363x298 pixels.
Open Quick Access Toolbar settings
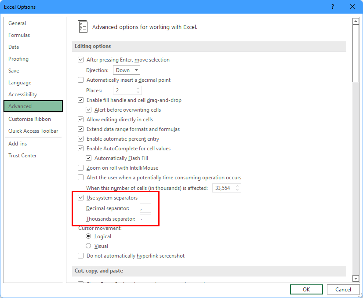tap(33, 131)
